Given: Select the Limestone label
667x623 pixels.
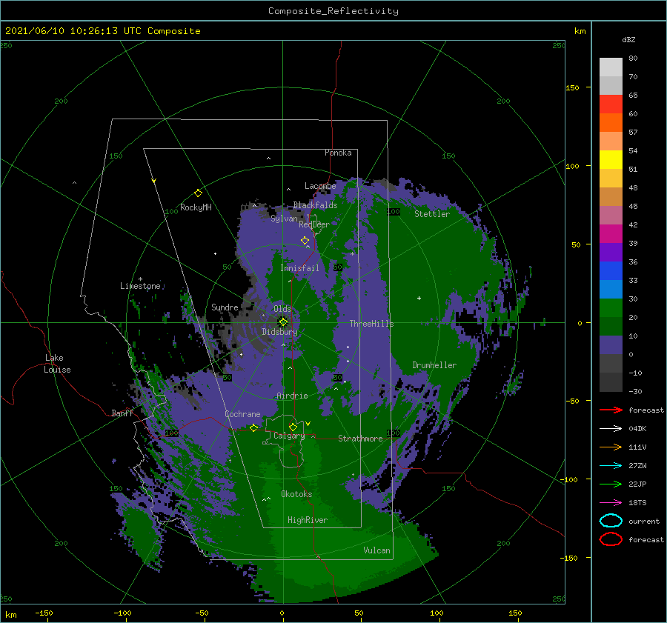Looking at the screenshot, I should 140,286.
